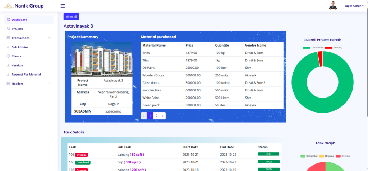Click the Transactions icon in sidebar

[8, 38]
